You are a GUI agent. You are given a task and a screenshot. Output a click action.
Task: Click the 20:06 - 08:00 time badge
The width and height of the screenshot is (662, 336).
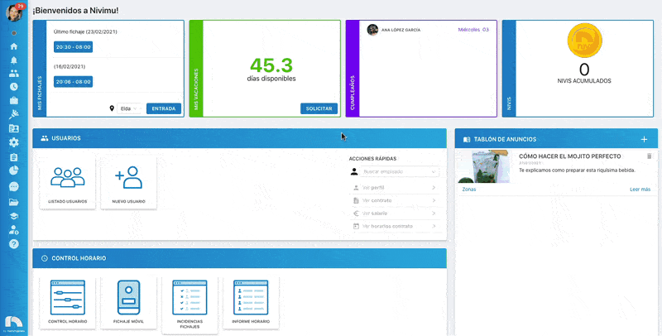(x=73, y=82)
